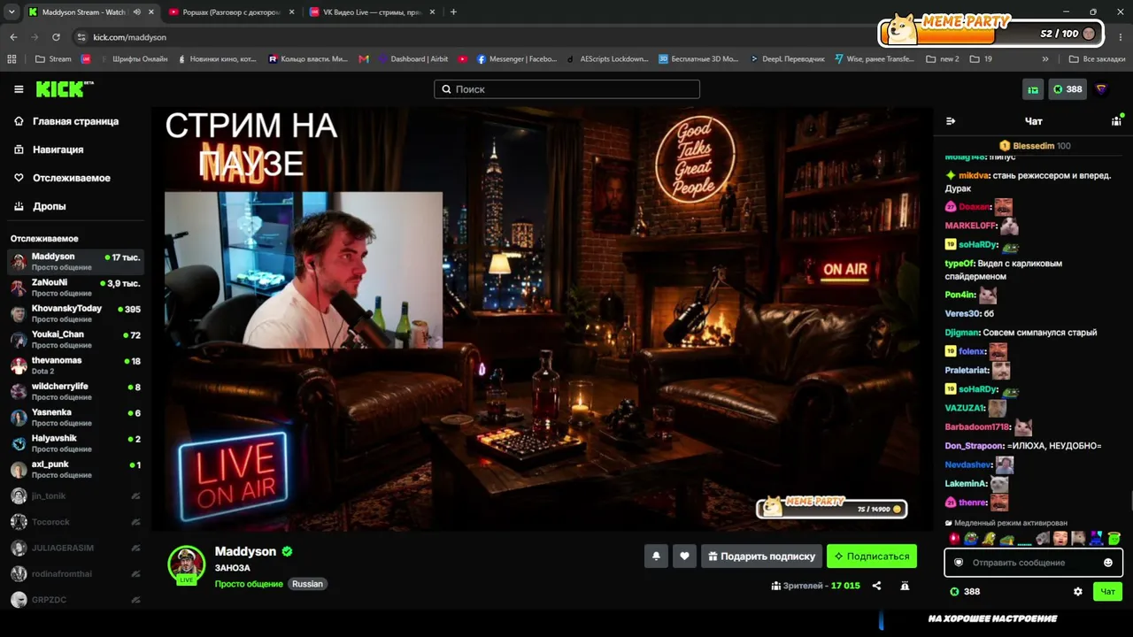Open the Dashboard Airbit bookmark

[413, 59]
